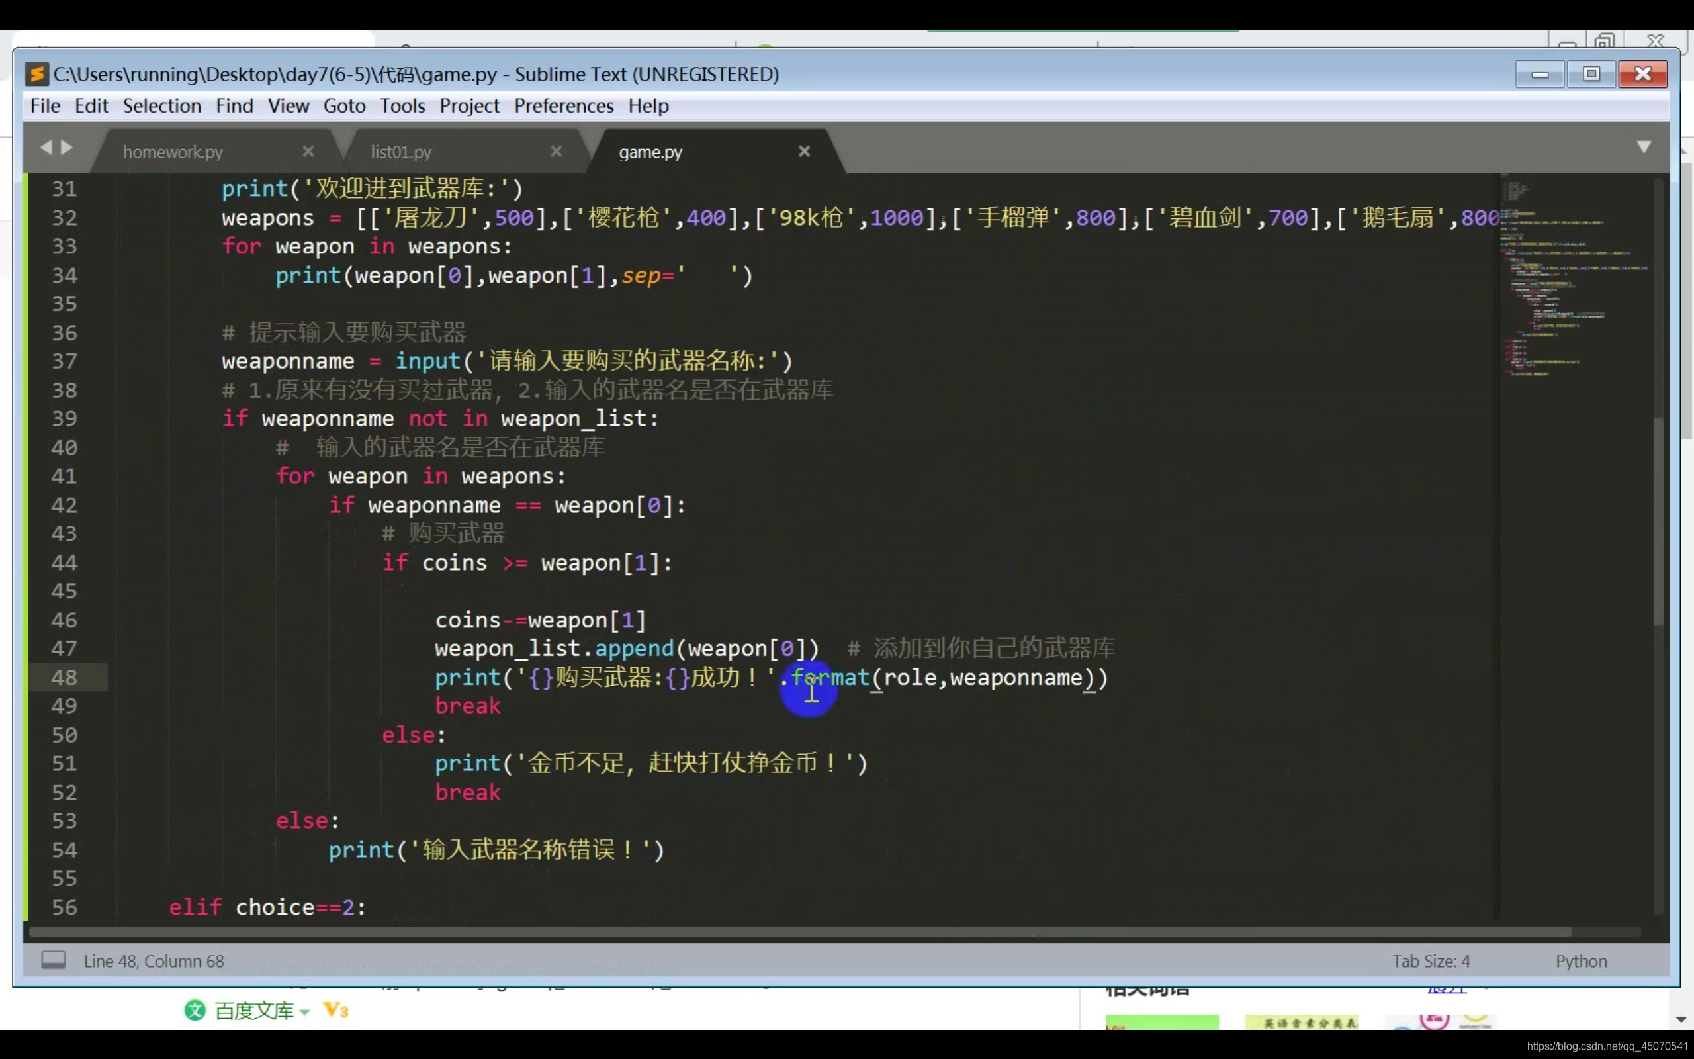Click the next tab right arrow
Screen dimensions: 1694x1059
(67, 147)
